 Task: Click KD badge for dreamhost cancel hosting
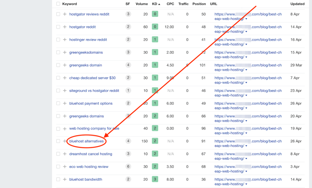pyautogui.click(x=155, y=154)
